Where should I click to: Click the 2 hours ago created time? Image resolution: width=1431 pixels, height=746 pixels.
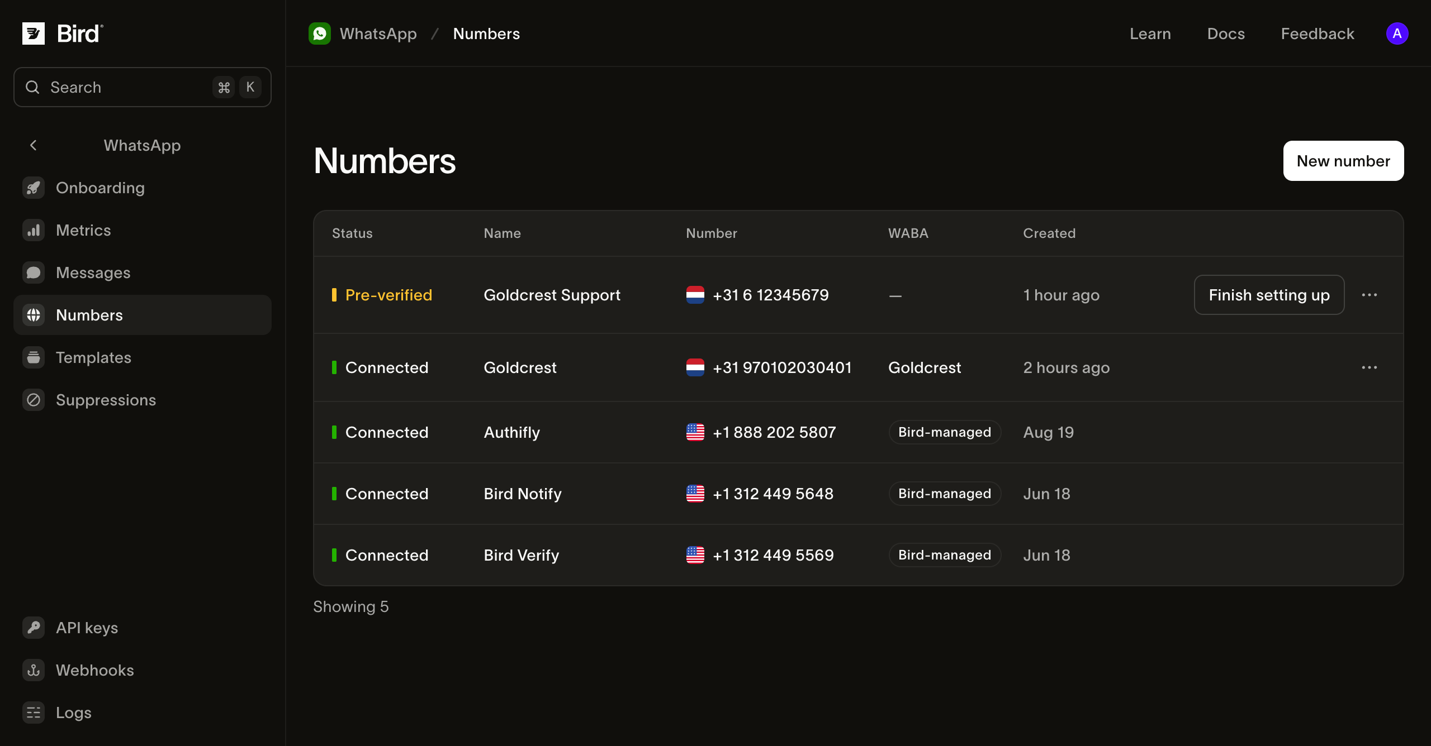1066,367
